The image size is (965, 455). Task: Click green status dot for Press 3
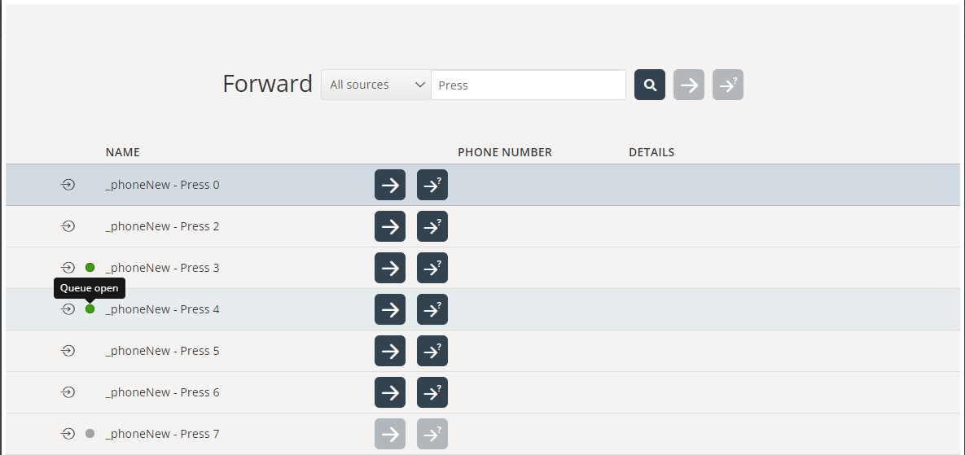(x=90, y=268)
